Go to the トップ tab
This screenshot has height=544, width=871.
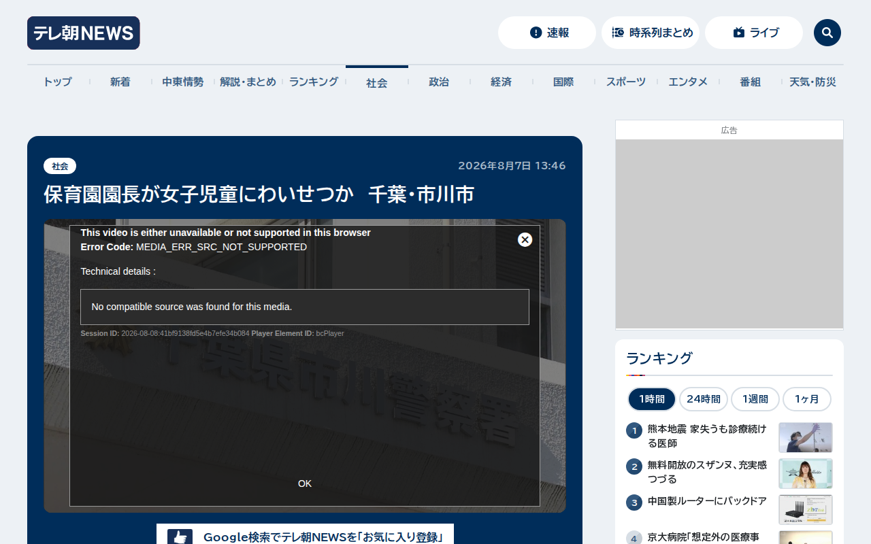(x=57, y=82)
